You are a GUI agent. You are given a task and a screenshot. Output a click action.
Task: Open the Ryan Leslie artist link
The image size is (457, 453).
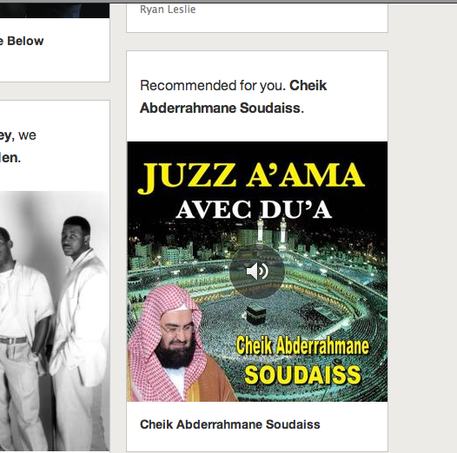(x=168, y=10)
